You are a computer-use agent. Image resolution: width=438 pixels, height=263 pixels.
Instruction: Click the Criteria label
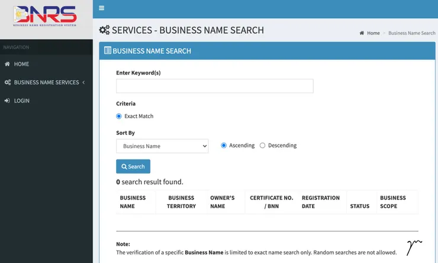tap(126, 104)
